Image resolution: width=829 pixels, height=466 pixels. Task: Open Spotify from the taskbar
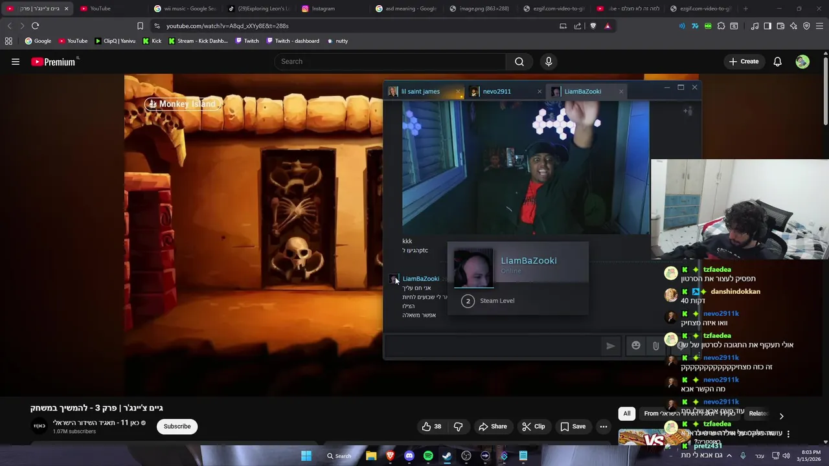[x=428, y=456]
